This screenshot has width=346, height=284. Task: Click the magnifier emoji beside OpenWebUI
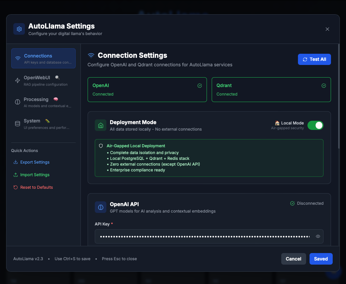click(57, 78)
